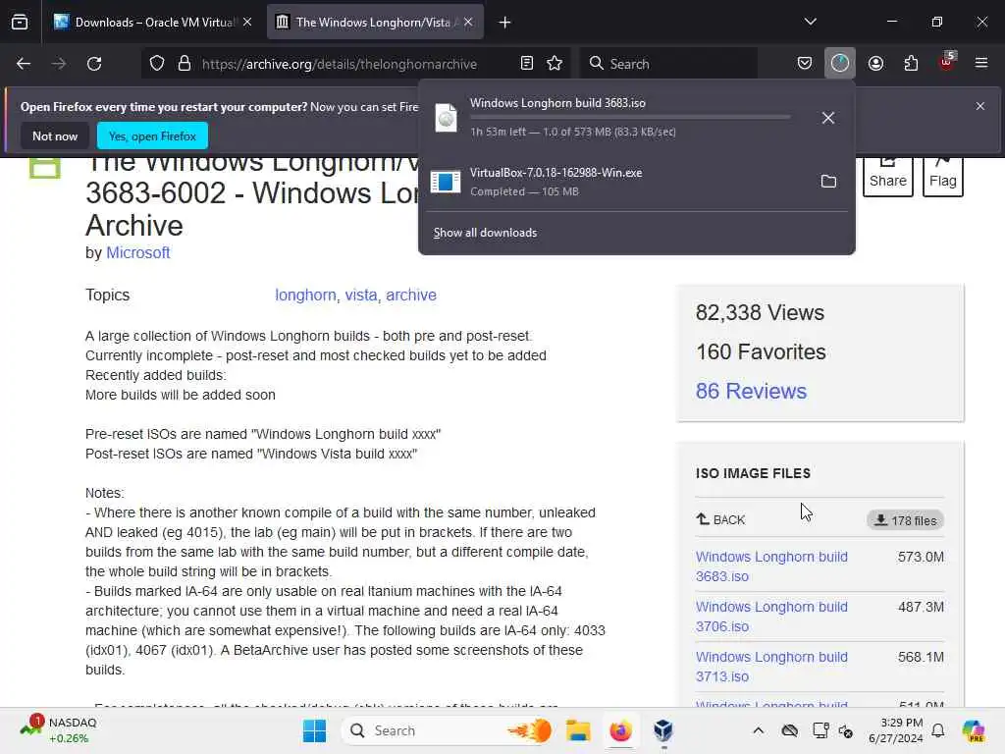The width and height of the screenshot is (1005, 754).
Task: Click the archive.org address bar URL
Action: pyautogui.click(x=339, y=64)
